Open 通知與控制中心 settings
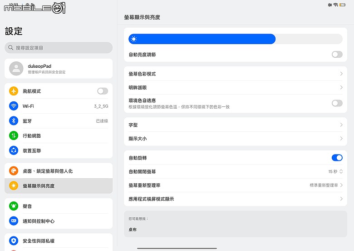Screen dimensions: 354x251 [x=59, y=221]
